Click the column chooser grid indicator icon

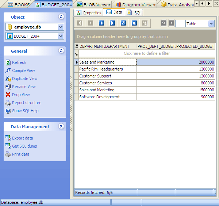(77, 46)
